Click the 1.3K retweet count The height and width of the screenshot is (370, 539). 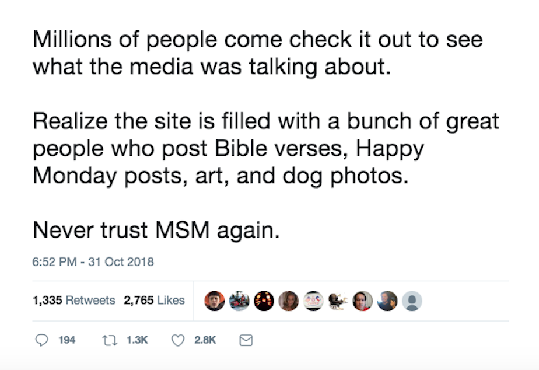coord(136,340)
